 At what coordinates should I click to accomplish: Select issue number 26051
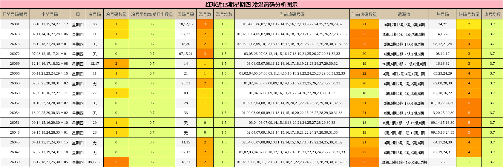(x=15, y=123)
